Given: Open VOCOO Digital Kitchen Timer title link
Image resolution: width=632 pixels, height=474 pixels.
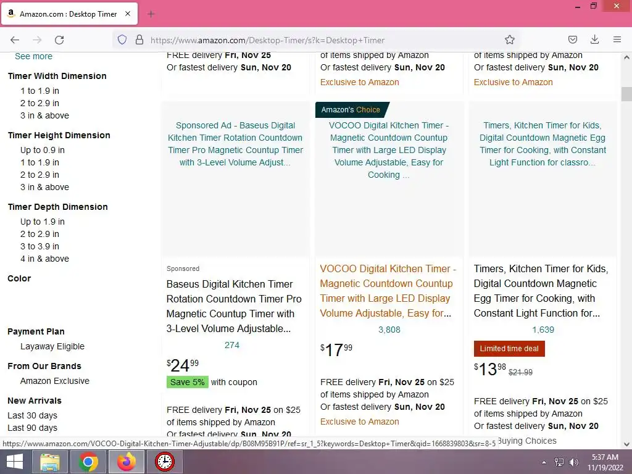Looking at the screenshot, I should tap(388, 291).
